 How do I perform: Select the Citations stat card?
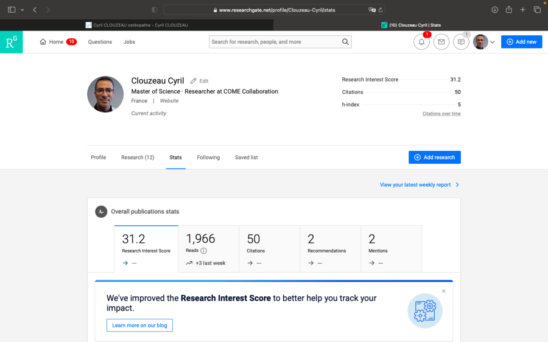point(269,250)
